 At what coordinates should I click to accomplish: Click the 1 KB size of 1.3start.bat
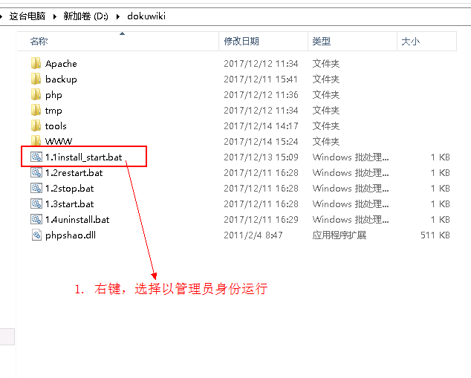pyautogui.click(x=441, y=204)
